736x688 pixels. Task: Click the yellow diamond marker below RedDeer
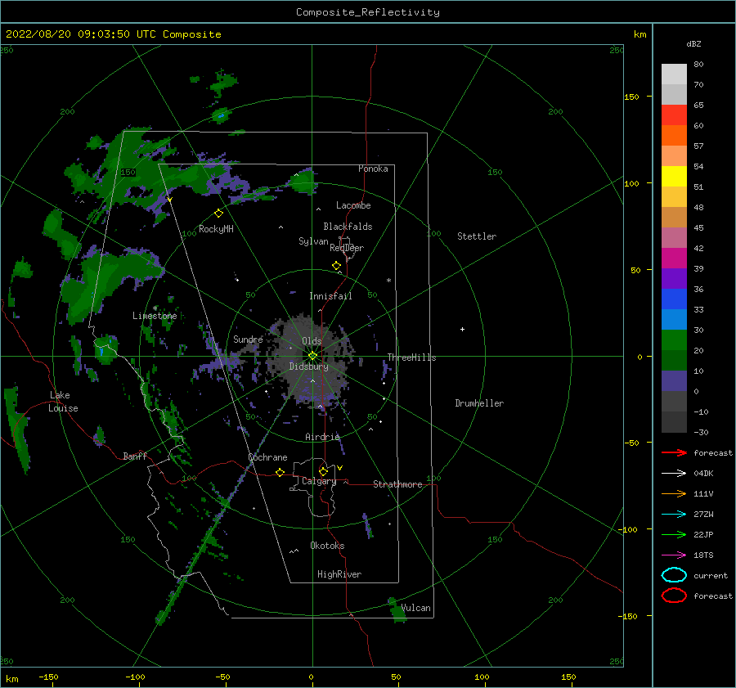pos(336,266)
